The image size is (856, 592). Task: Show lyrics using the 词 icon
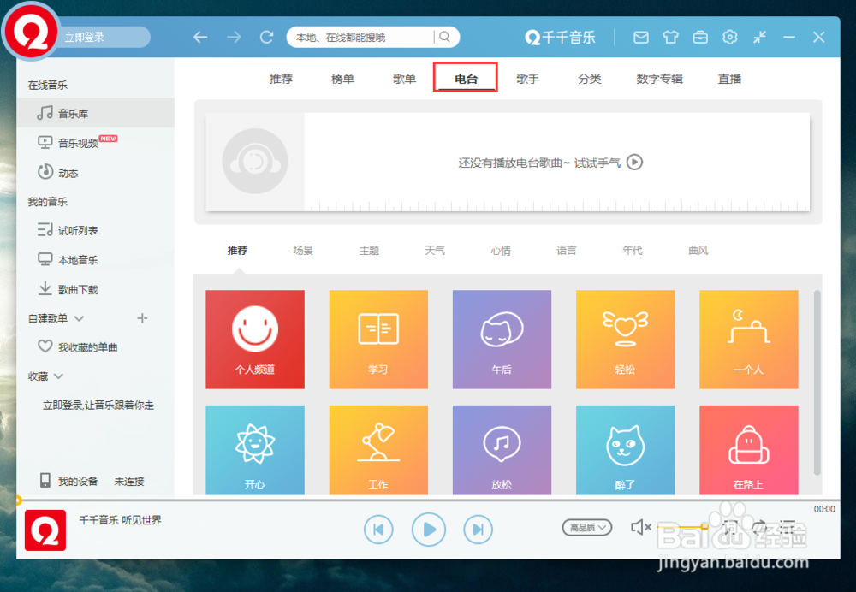(x=732, y=527)
